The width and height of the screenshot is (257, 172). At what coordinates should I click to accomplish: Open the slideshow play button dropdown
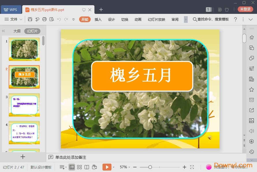pyautogui.click(x=113, y=167)
